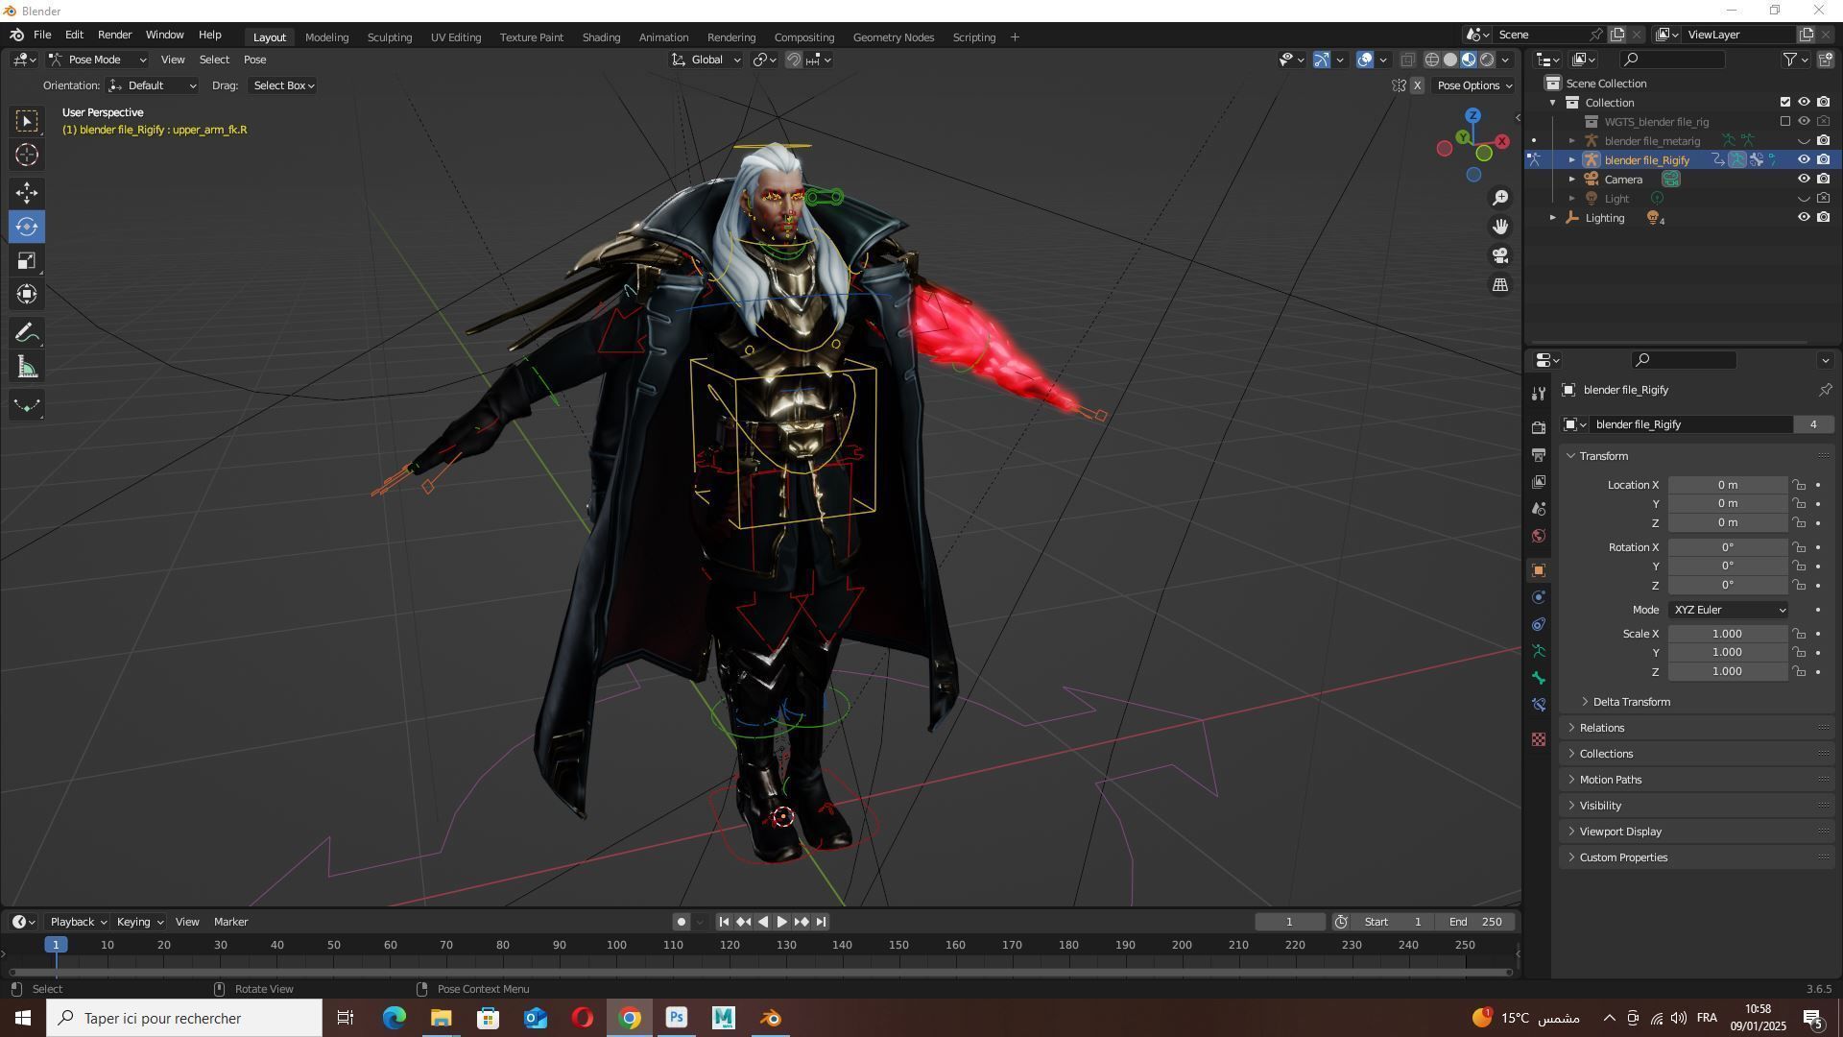Select the Cursor tool in toolbar
Screen dimensions: 1843x1037
click(x=27, y=155)
